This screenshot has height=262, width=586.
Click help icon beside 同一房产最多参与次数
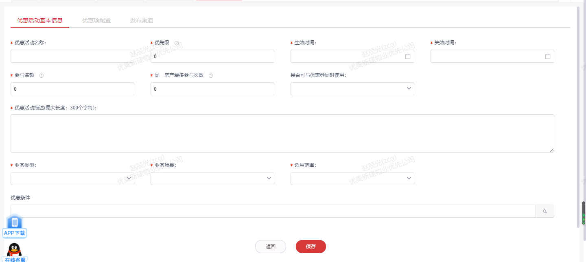click(211, 75)
